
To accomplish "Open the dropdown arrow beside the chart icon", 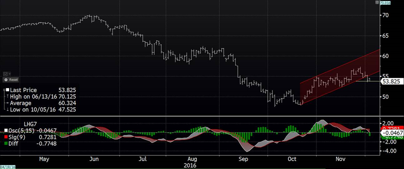I will coord(9,74).
